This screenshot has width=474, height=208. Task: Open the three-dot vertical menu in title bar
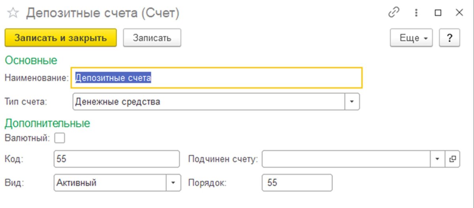(x=416, y=13)
